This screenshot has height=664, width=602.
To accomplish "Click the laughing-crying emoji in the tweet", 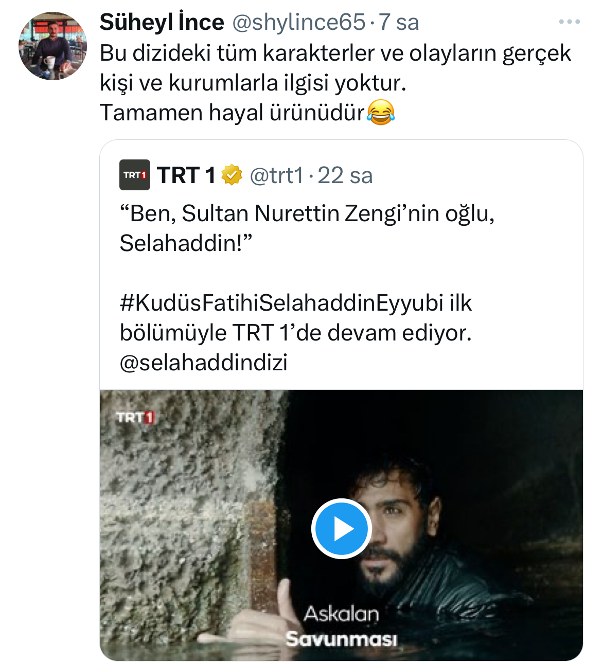I will pyautogui.click(x=381, y=113).
